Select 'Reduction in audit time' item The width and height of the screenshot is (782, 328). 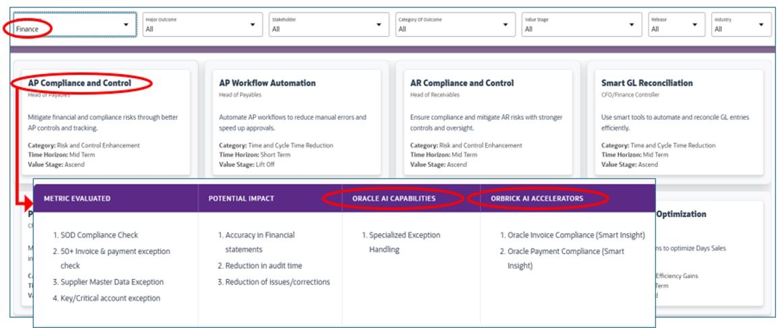pos(260,265)
